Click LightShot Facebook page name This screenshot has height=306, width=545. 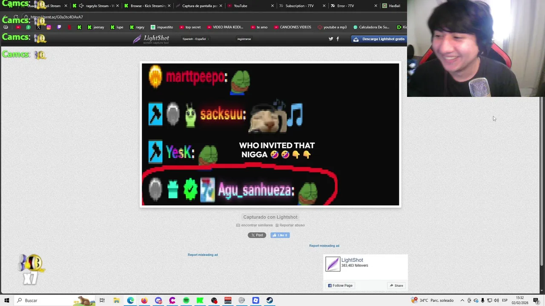coord(352,260)
